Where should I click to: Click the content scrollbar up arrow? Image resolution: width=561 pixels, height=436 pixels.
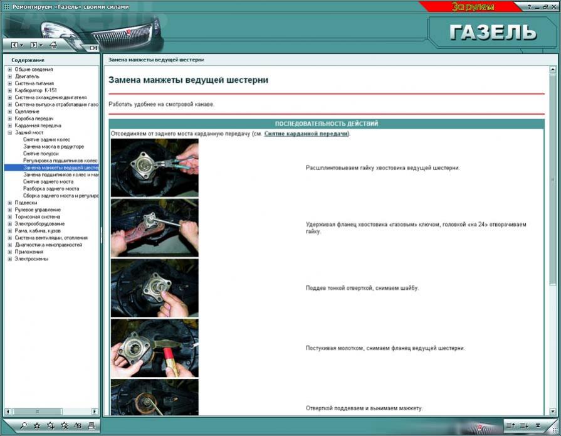point(553,69)
